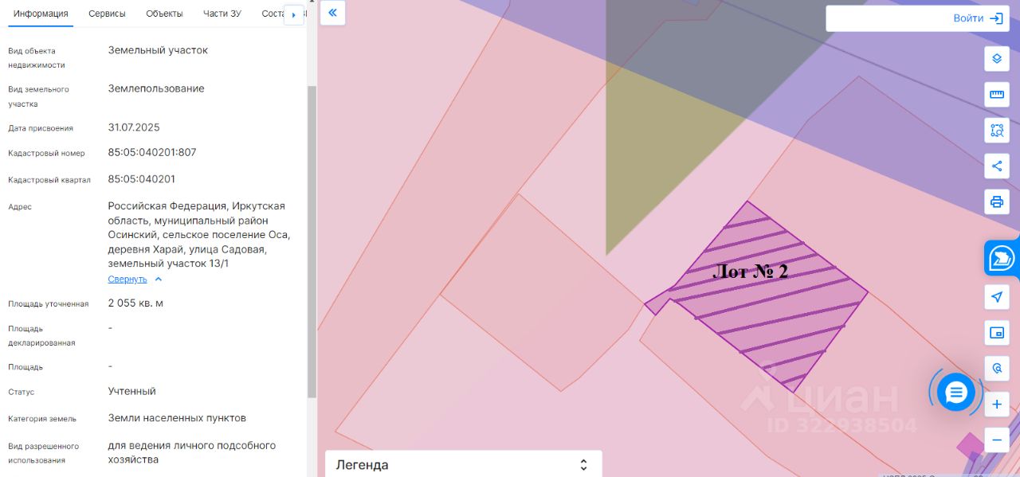The image size is (1020, 477).
Task: Click the date value 31.07.2025
Action: click(x=134, y=127)
